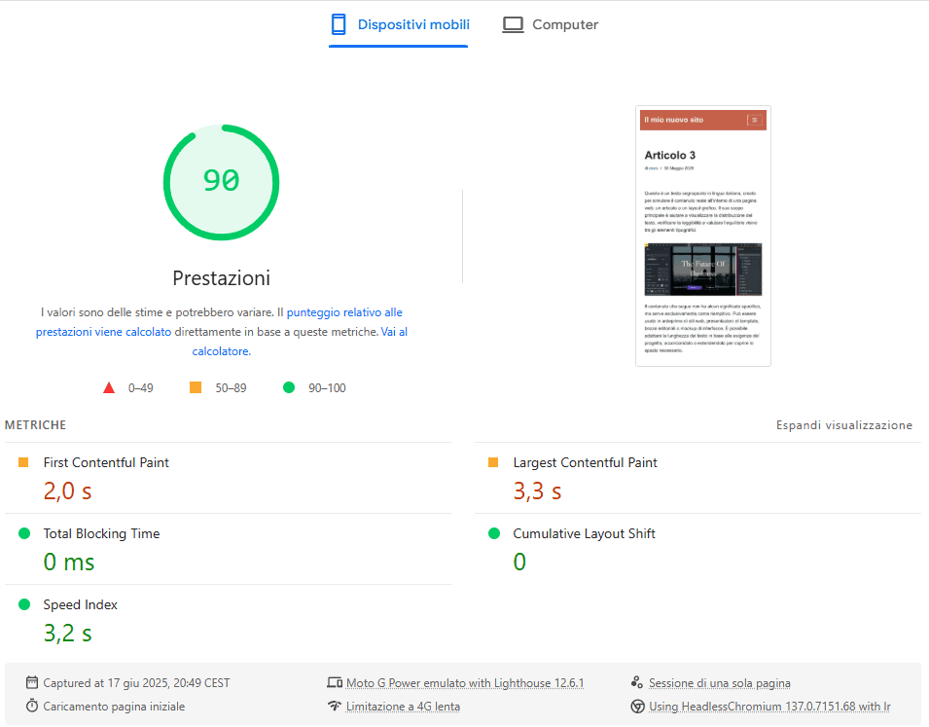The height and width of the screenshot is (727, 929).
Task: Click the METRICHE section heading
Action: click(x=36, y=425)
